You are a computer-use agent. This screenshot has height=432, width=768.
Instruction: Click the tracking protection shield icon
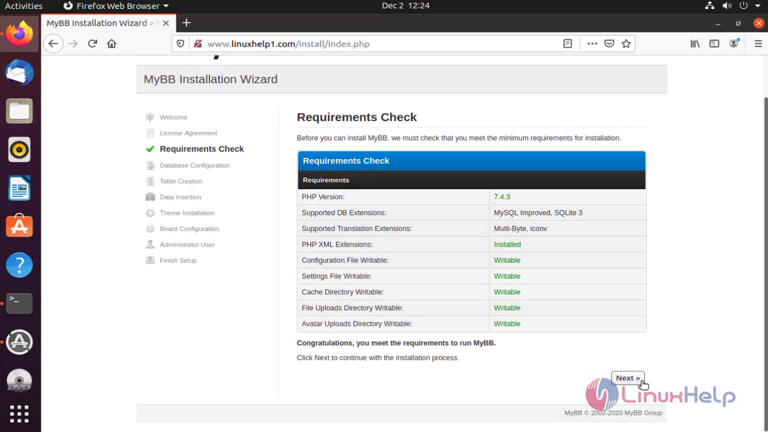(x=181, y=44)
